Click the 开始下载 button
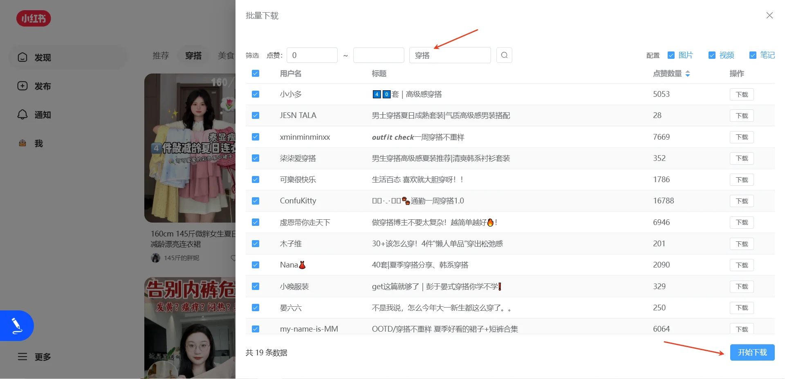 coord(752,352)
